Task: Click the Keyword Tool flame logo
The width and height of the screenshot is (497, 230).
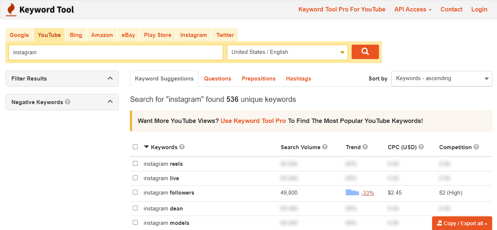Action: [11, 9]
